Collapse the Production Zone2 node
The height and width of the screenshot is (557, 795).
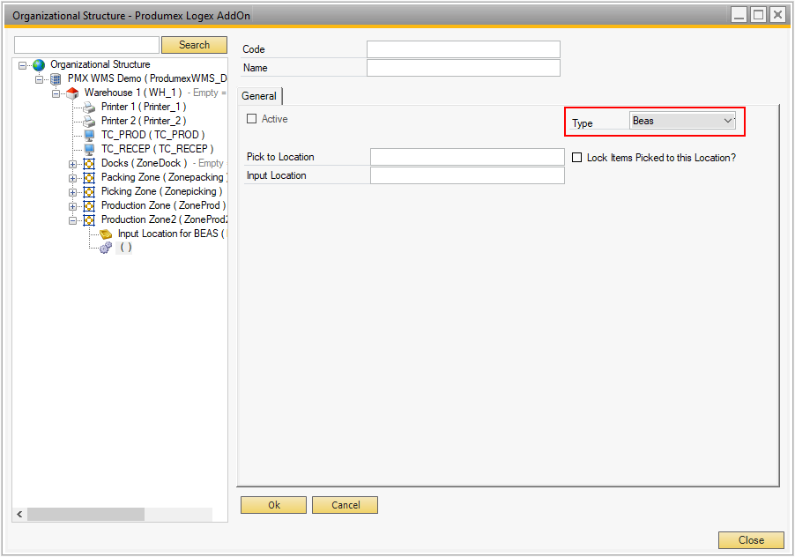[x=72, y=220]
